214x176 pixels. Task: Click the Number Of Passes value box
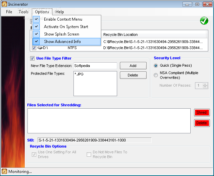[199, 86]
